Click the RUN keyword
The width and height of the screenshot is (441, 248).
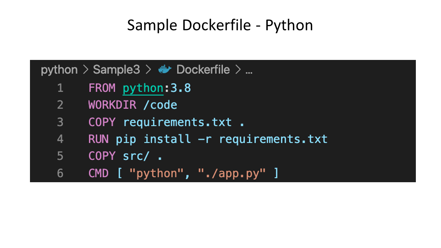99,139
